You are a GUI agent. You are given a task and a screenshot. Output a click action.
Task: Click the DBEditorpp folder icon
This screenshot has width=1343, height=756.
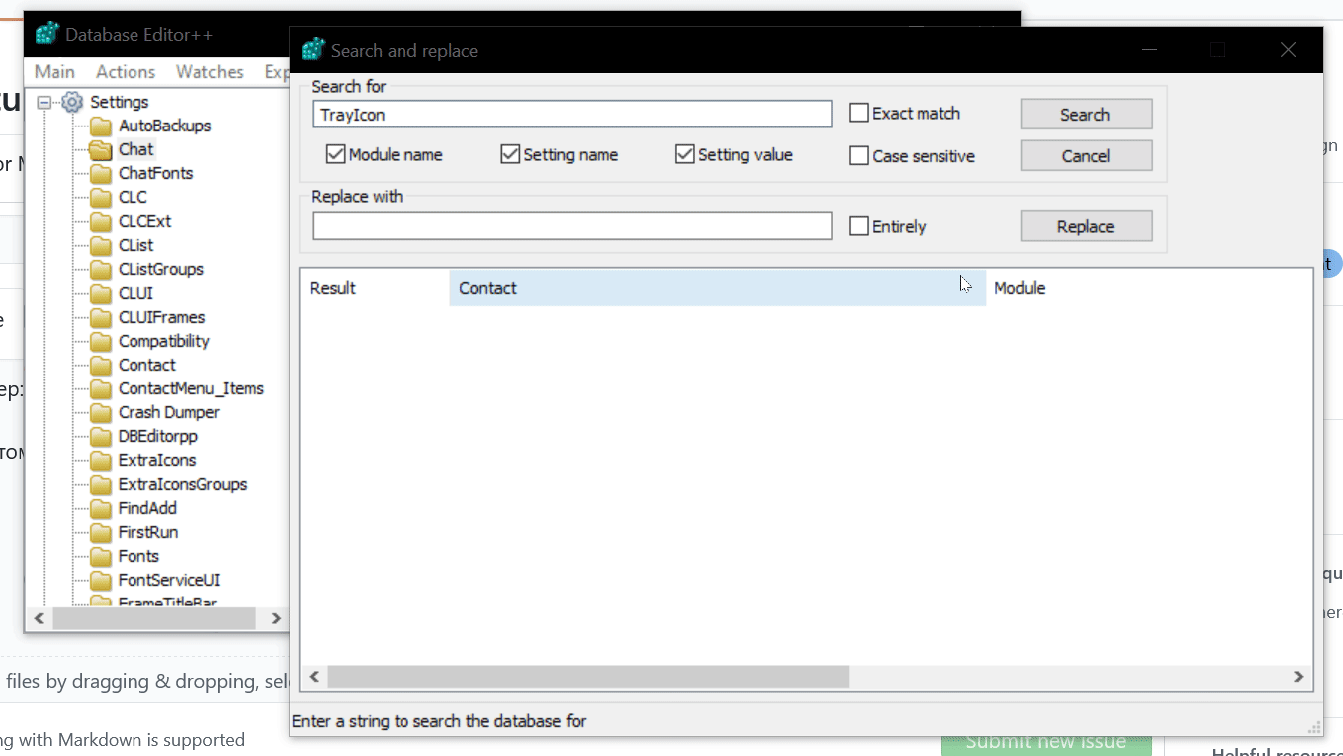pos(100,437)
